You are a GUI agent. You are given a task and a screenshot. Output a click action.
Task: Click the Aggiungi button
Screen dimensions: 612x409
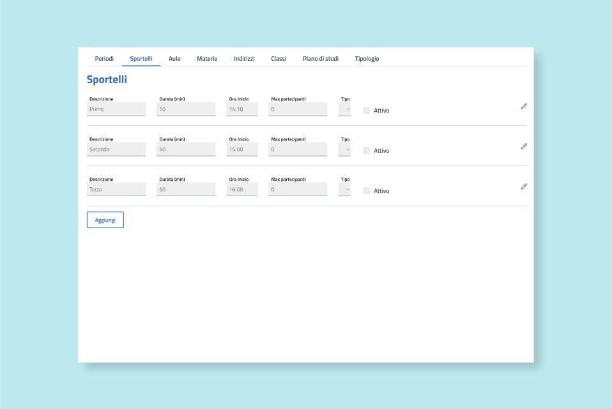click(105, 220)
